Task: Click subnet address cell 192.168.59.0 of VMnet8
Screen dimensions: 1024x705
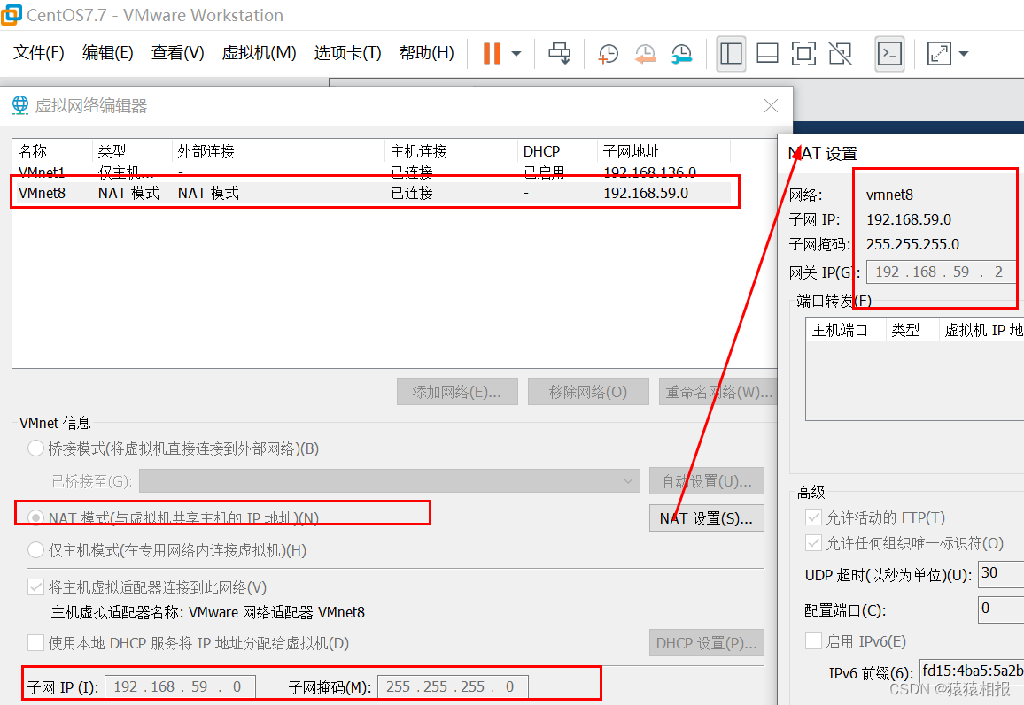Action: coord(646,193)
